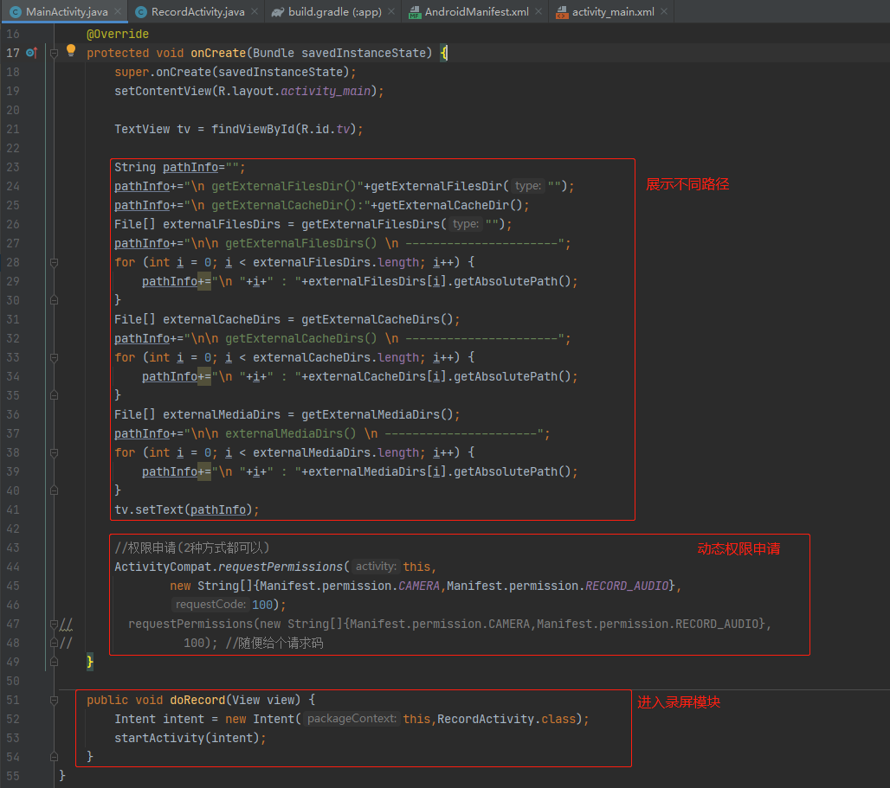Click line number 17 in the gutter
The image size is (890, 788).
click(12, 53)
